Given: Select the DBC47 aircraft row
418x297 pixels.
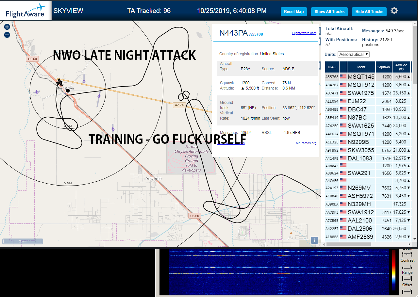Looking at the screenshot, I should 368,109.
